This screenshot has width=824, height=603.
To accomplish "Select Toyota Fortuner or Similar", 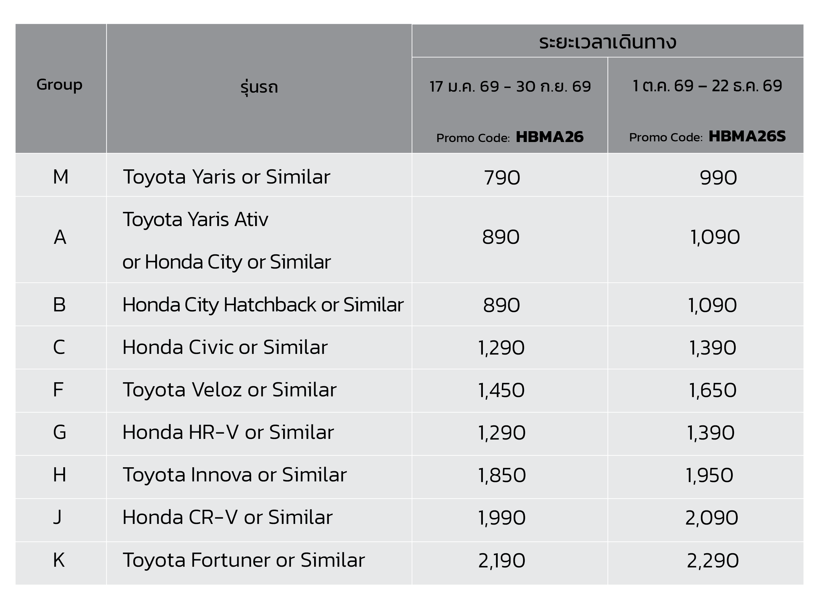I will [x=244, y=560].
